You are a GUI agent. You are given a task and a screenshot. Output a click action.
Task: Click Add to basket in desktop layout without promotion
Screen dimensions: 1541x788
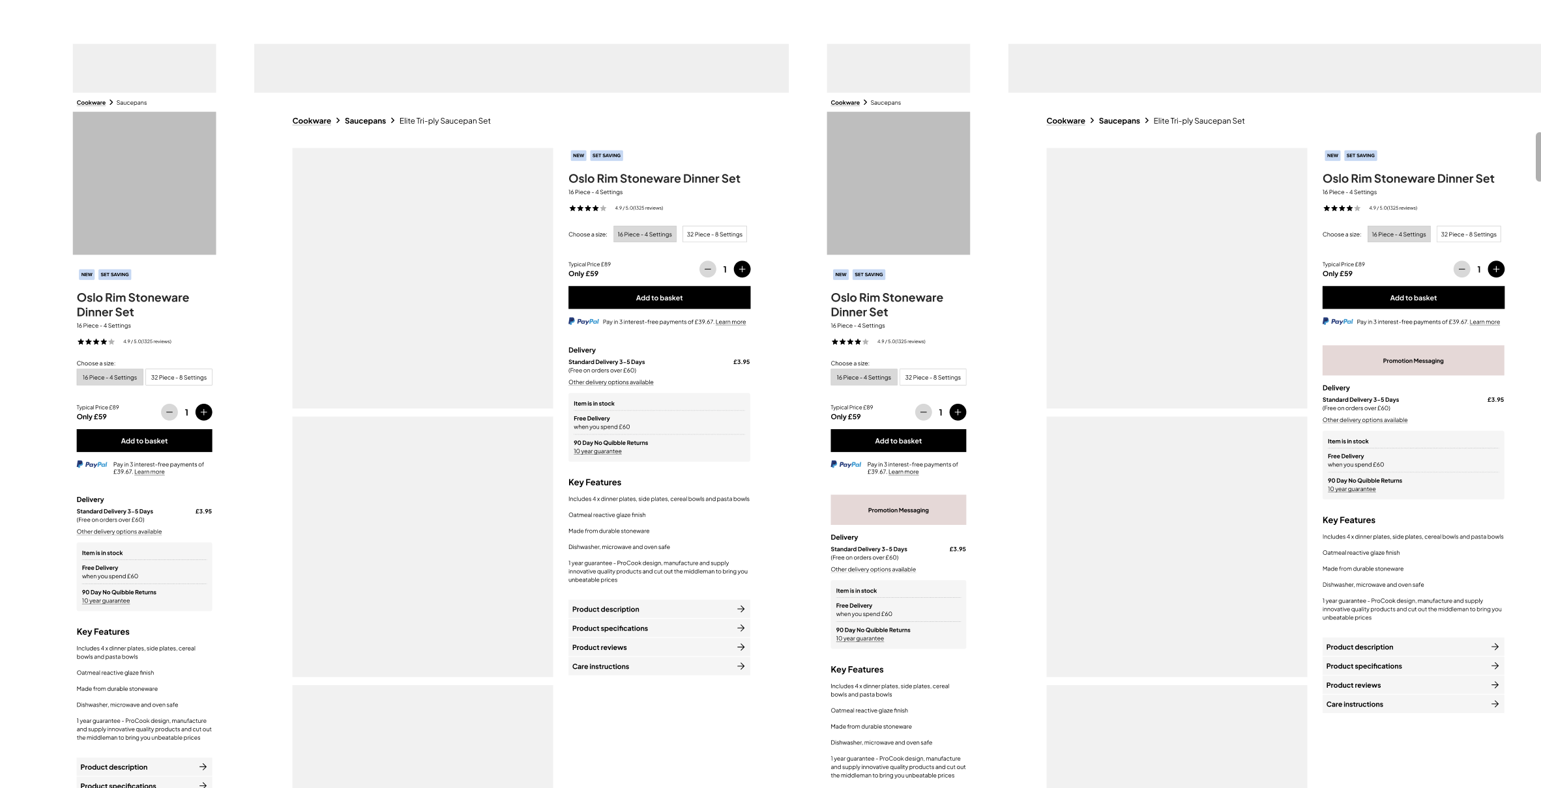659,298
